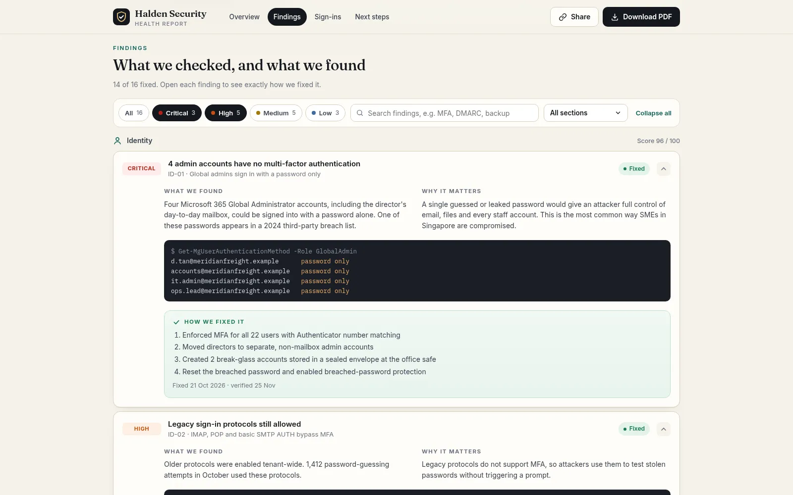Toggle the Medium severity filter
The image size is (793, 495).
point(276,113)
